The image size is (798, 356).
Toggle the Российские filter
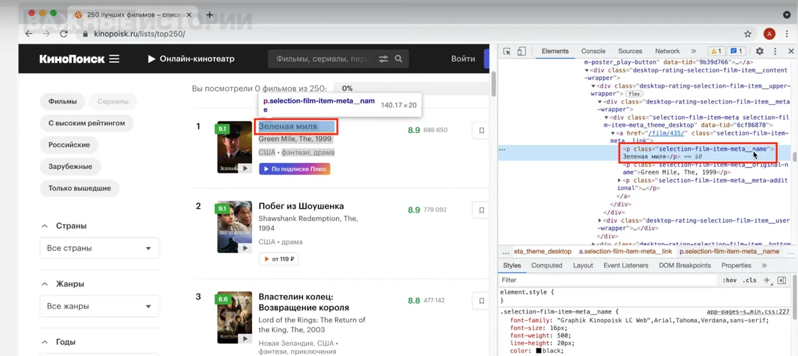(69, 144)
